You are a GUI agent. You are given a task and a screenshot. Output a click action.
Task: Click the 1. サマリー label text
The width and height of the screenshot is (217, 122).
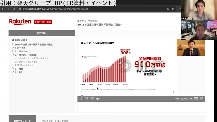pos(21,51)
